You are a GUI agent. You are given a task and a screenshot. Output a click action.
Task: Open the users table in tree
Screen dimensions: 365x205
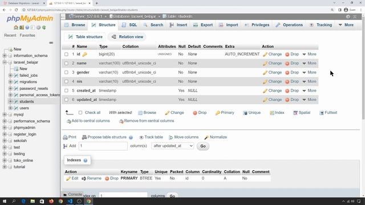point(24,108)
